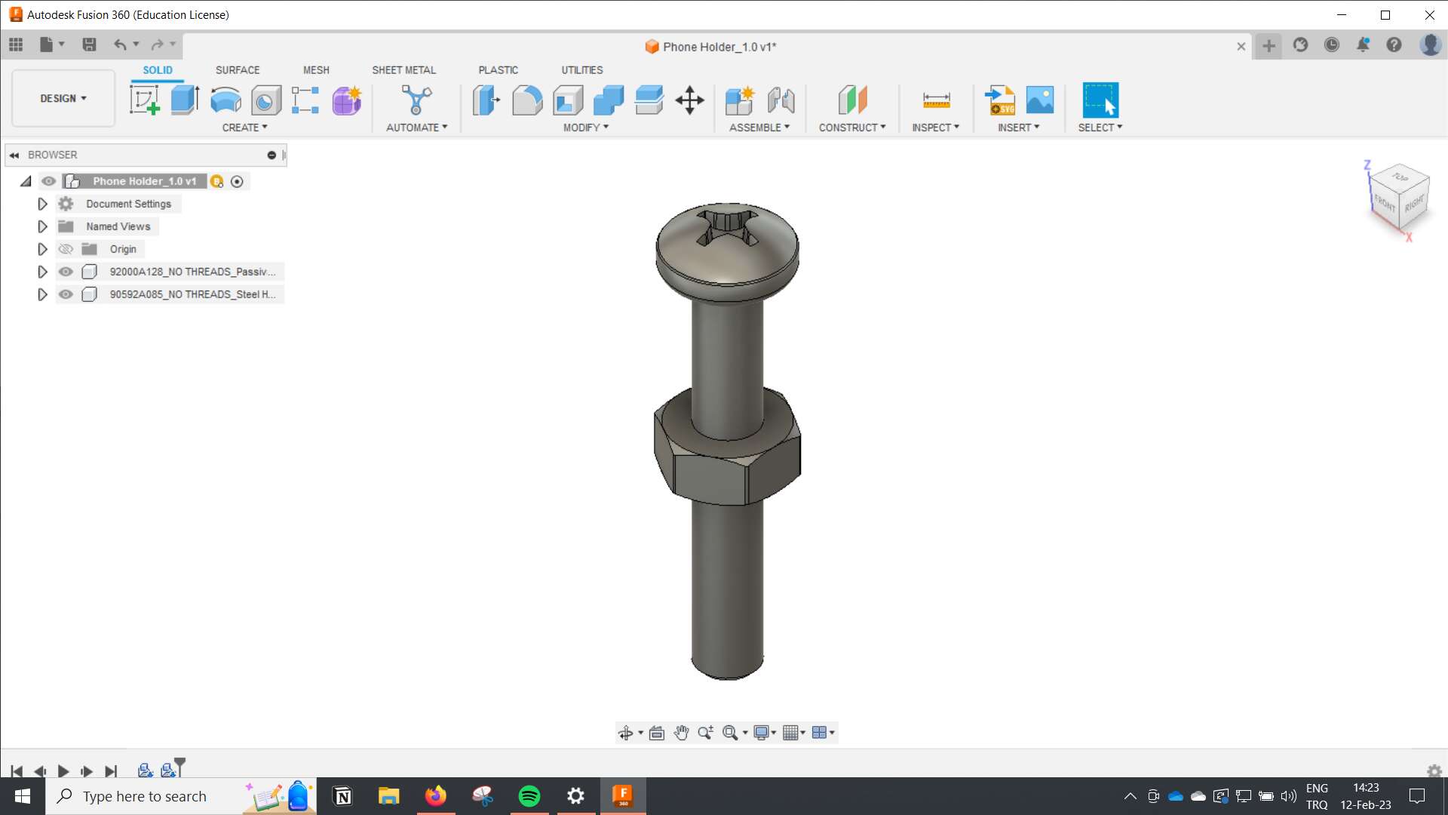Select the Rectangular Pattern tool
The height and width of the screenshot is (815, 1448).
point(305,100)
